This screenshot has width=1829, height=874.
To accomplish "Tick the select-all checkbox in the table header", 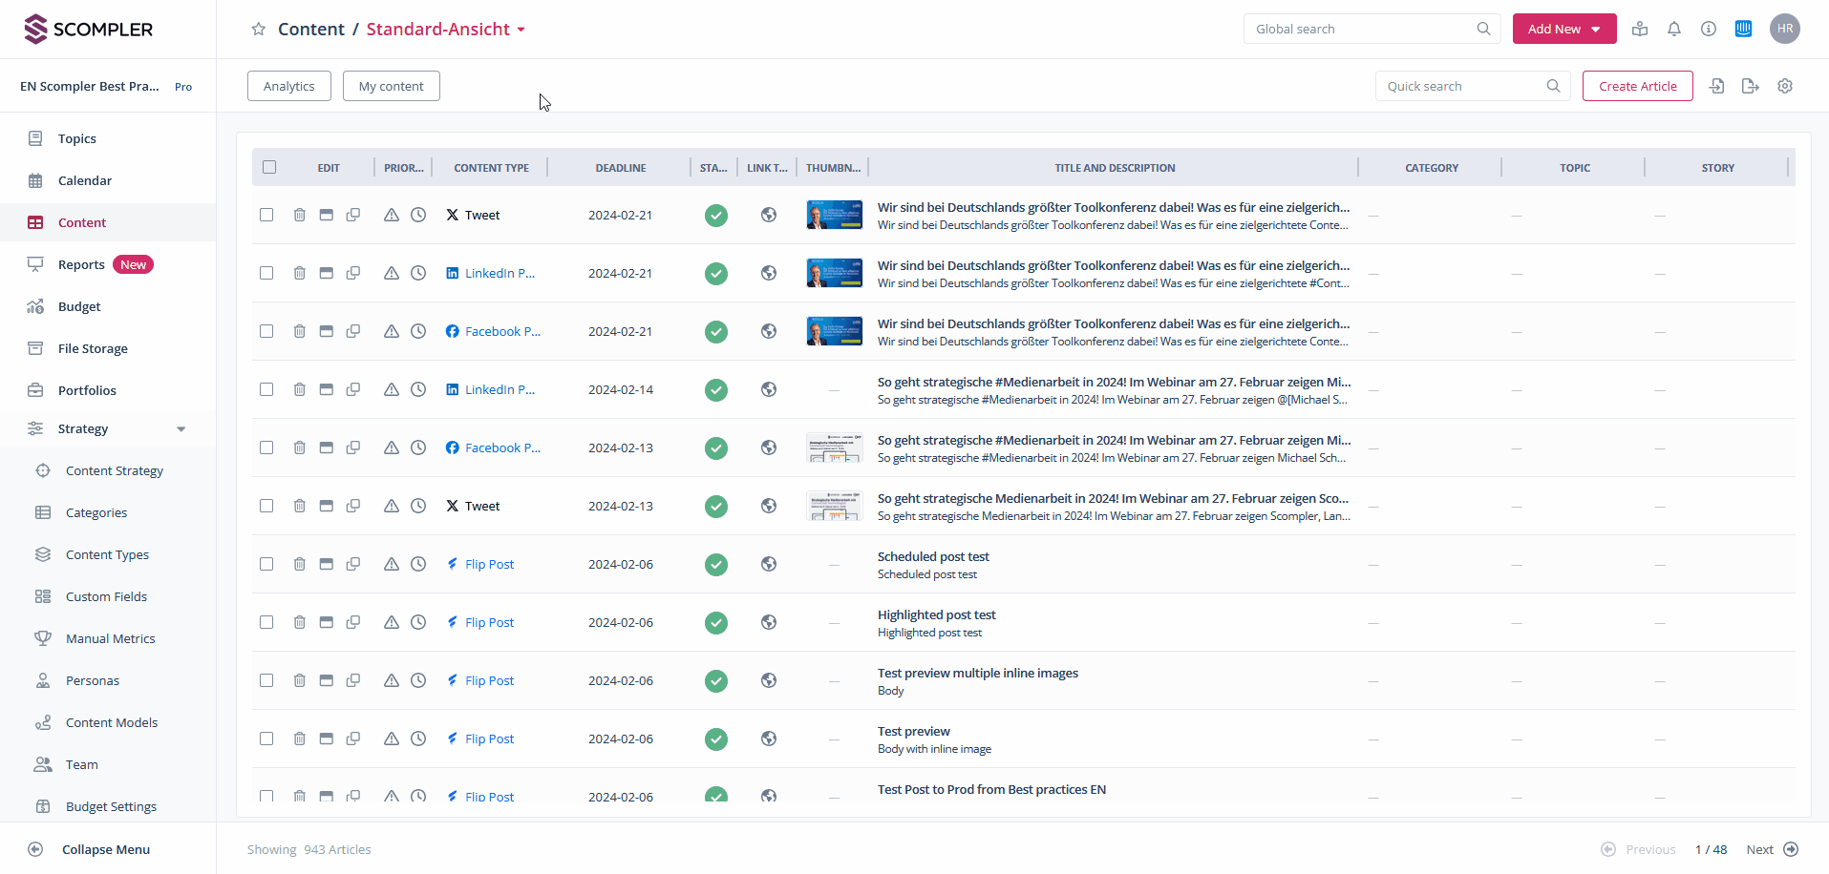I will (x=269, y=167).
